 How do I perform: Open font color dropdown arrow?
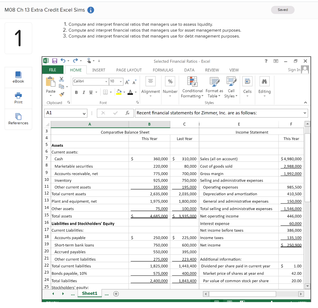click(x=136, y=92)
